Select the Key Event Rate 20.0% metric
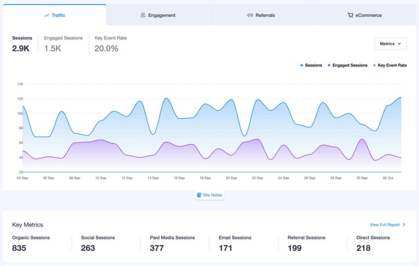 pos(110,44)
